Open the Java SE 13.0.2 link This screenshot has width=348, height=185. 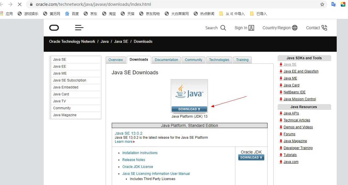[129, 133]
